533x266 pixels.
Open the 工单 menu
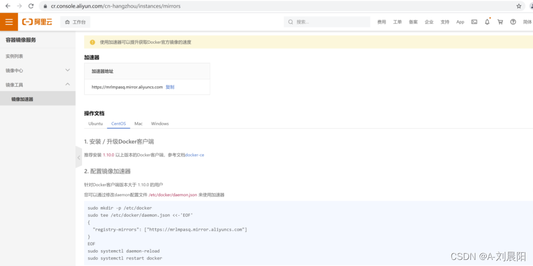tap(398, 22)
